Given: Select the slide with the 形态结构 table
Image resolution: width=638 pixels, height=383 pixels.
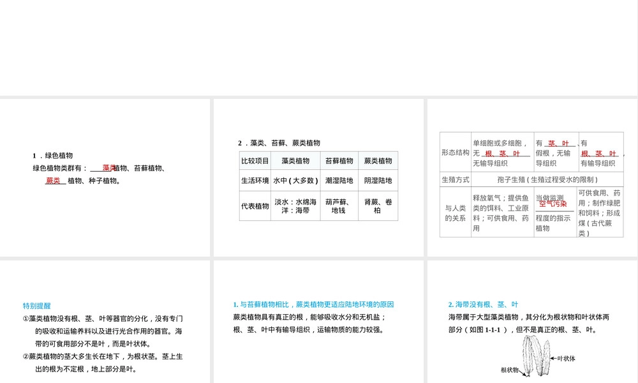Looking at the screenshot, I should pyautogui.click(x=533, y=177).
